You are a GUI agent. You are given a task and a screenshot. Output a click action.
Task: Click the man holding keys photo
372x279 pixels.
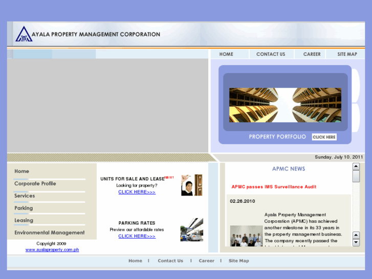pyautogui.click(x=192, y=185)
